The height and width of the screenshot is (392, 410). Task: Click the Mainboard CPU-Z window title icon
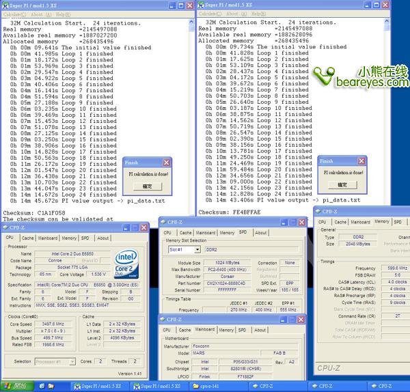(163, 320)
